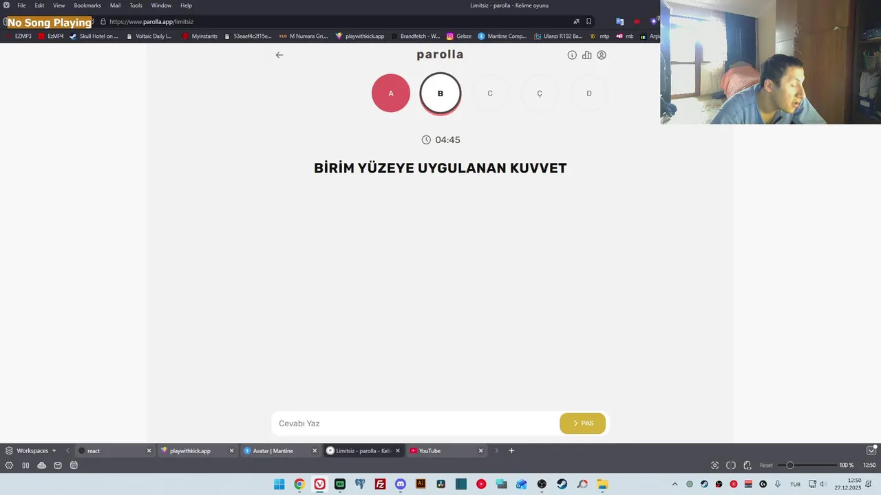Open the Windows Start menu

pyautogui.click(x=279, y=484)
